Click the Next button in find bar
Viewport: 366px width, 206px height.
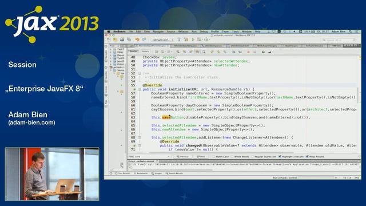pyautogui.click(x=201, y=156)
